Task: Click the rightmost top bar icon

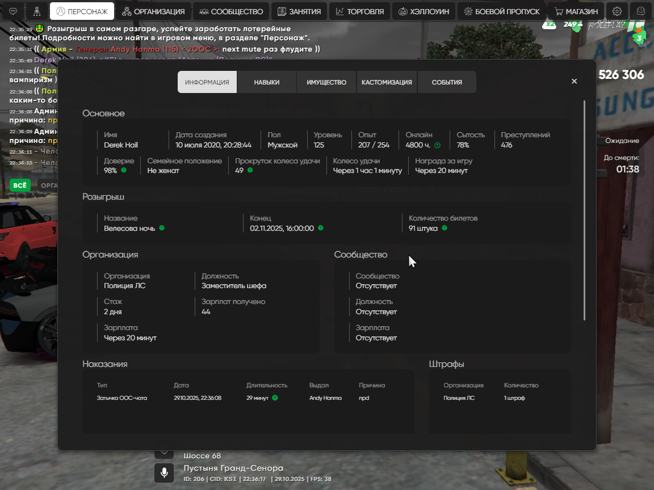Action: tap(641, 11)
